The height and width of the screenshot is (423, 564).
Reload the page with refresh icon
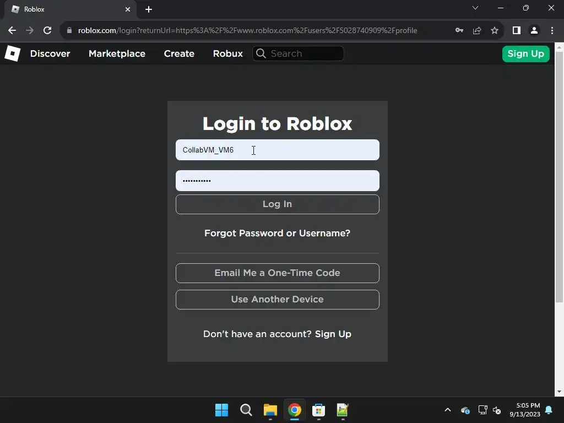(47, 31)
